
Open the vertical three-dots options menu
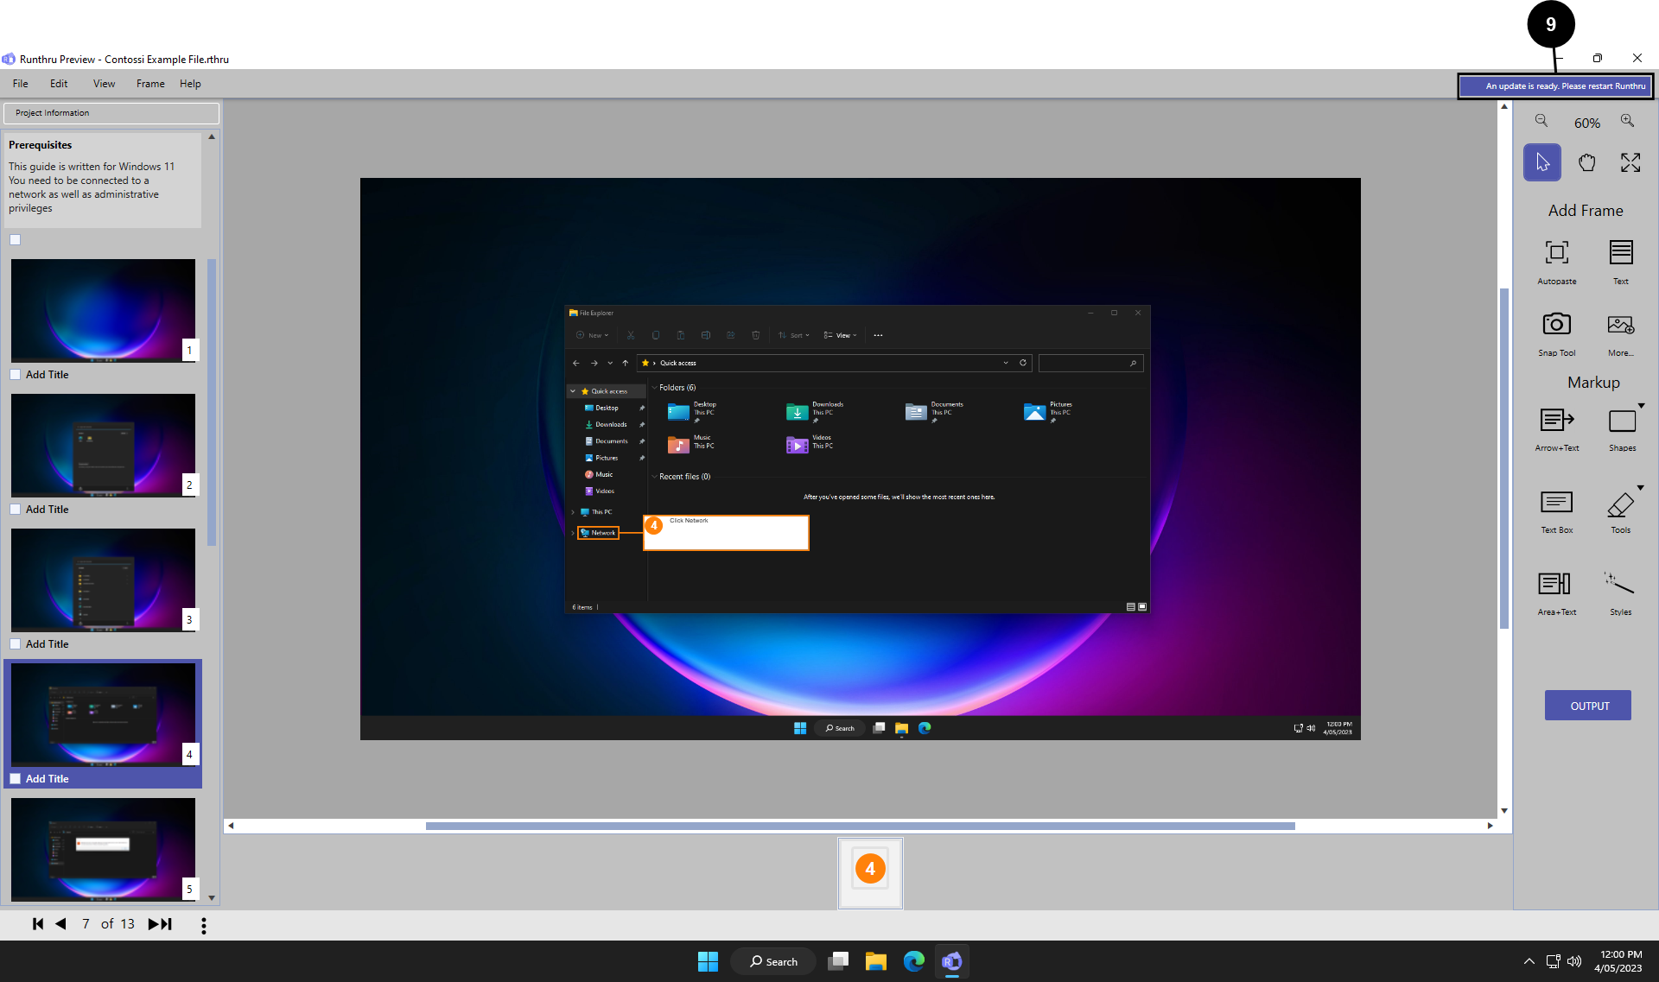[x=204, y=925]
